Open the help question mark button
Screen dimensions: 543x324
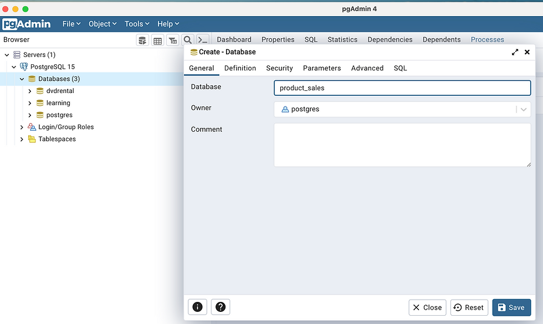(221, 307)
